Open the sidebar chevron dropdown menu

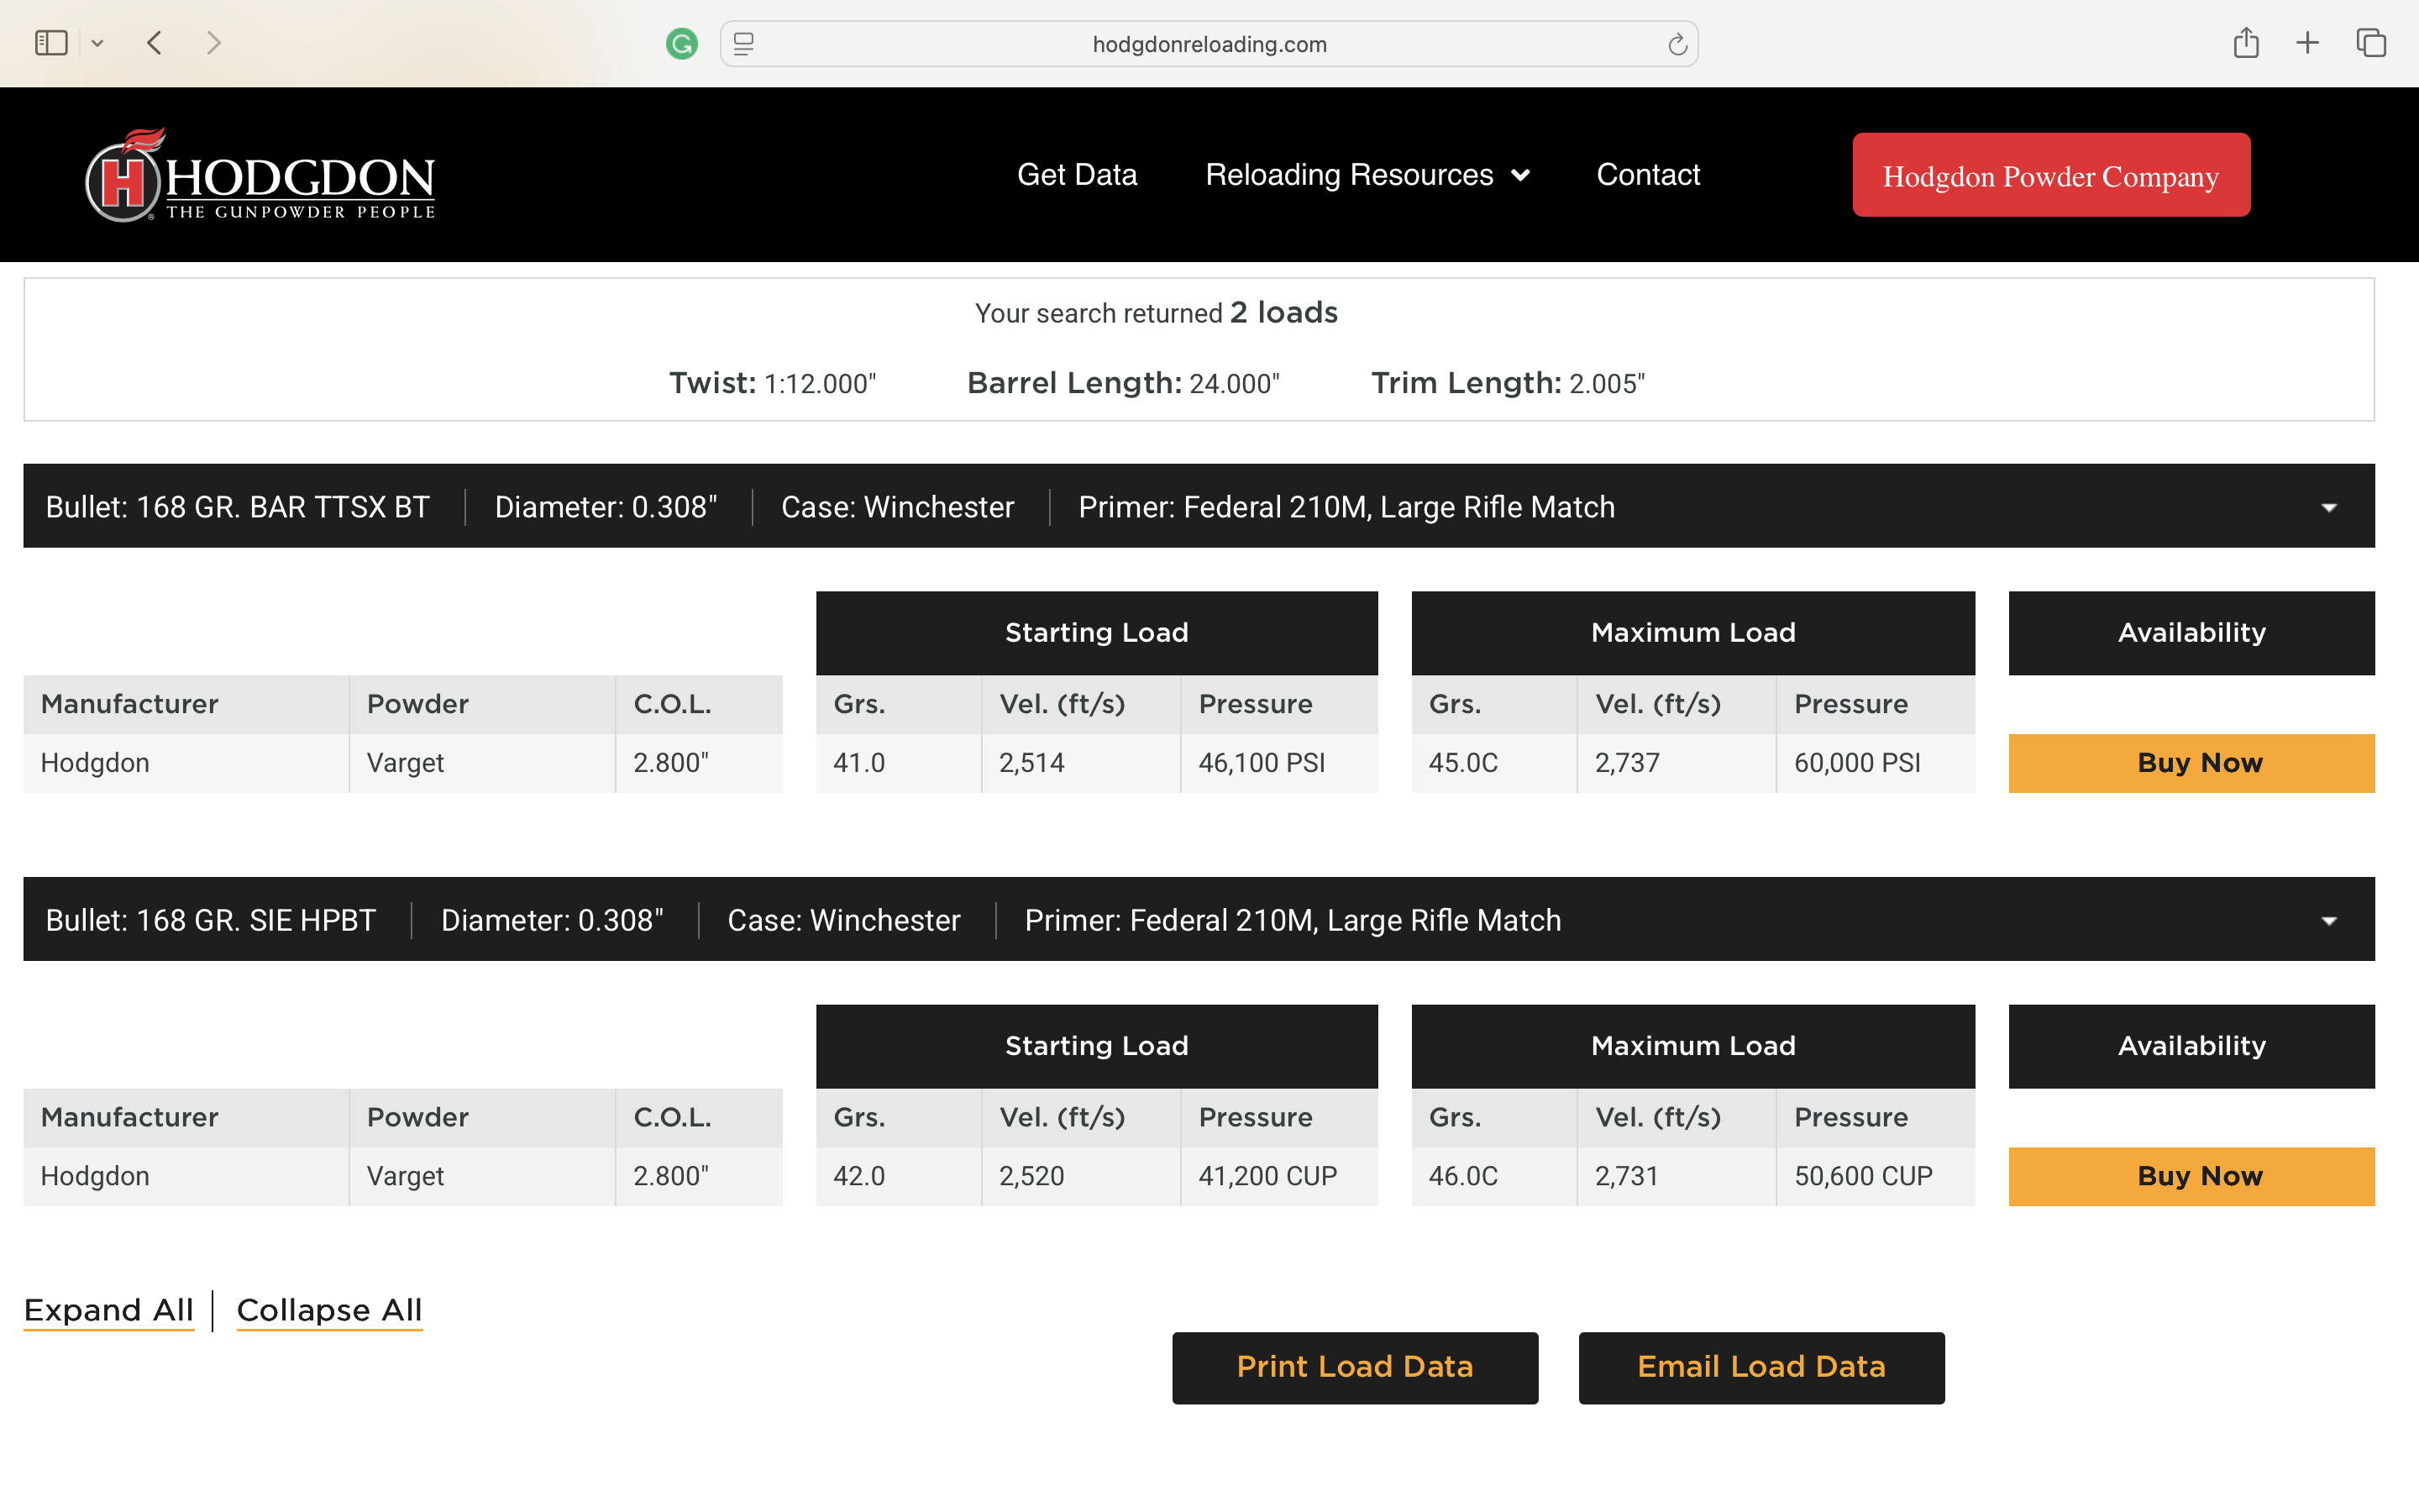click(97, 43)
